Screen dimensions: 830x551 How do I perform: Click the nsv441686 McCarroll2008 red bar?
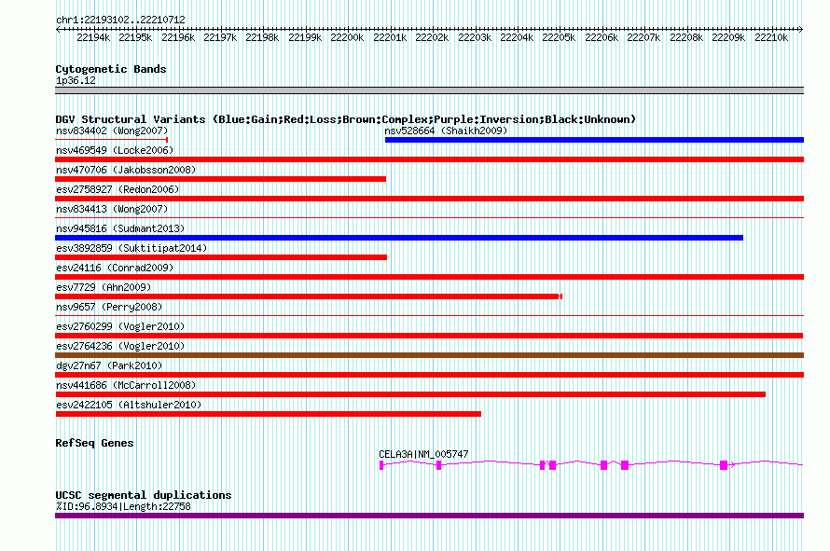pos(410,394)
